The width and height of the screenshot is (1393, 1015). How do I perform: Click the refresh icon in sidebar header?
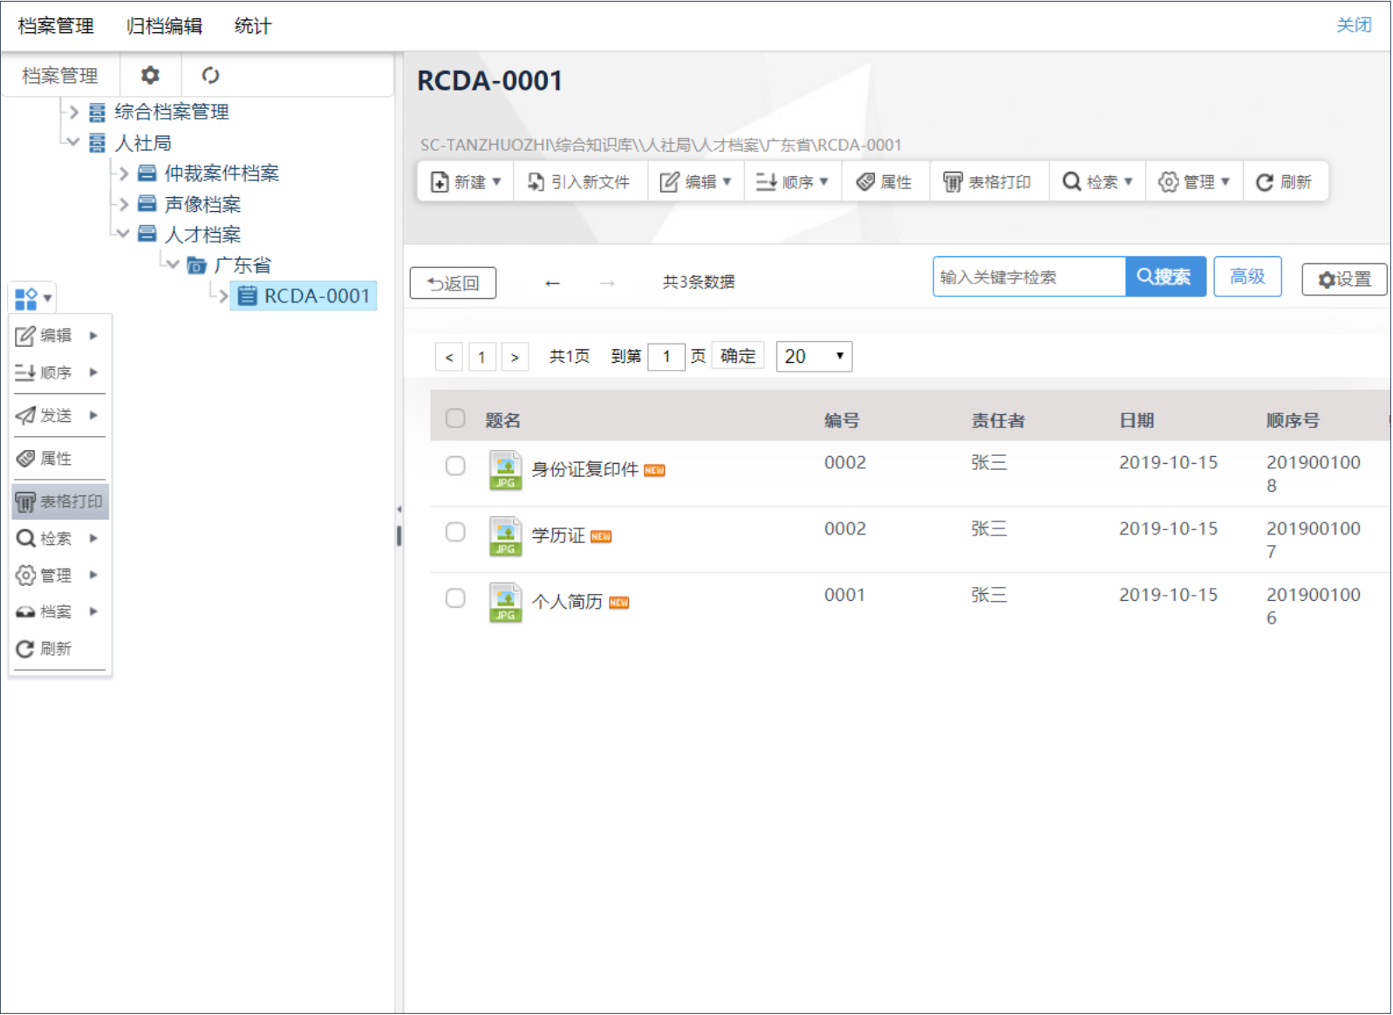point(210,76)
